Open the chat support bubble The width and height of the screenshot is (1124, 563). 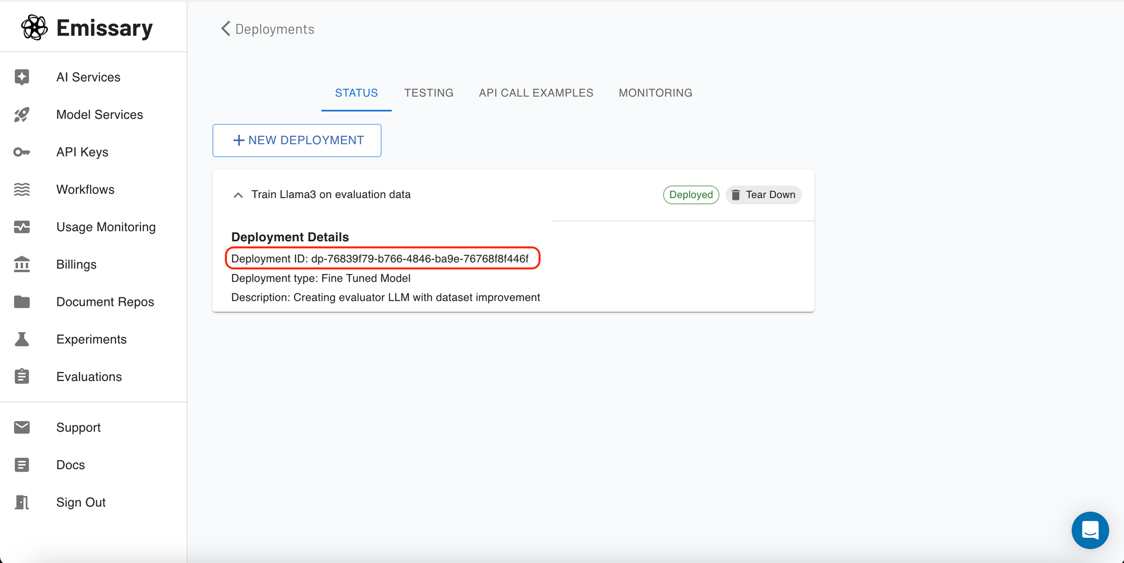1090,530
